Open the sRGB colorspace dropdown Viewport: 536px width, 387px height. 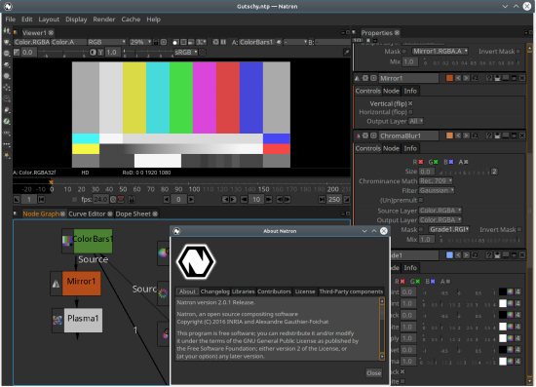click(x=185, y=52)
